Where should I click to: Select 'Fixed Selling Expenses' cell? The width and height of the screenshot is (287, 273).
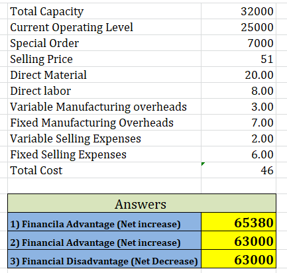[104, 154]
